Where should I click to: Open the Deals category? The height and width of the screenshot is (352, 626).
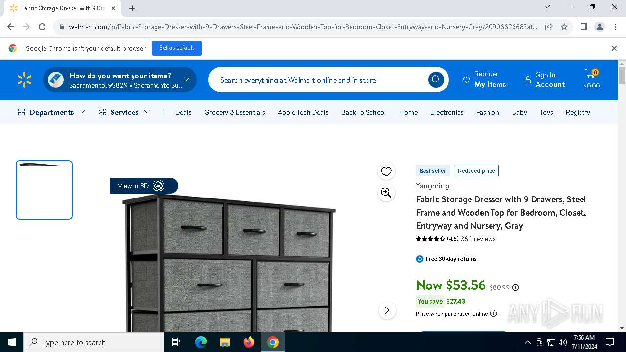point(183,112)
